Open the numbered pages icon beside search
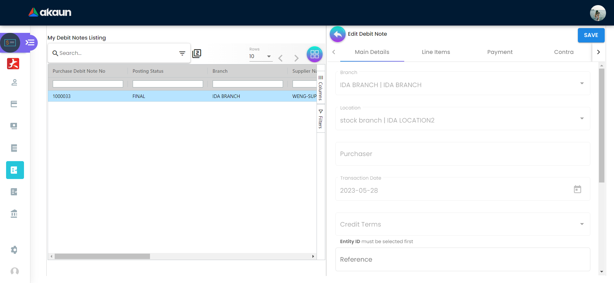The height and width of the screenshot is (283, 614). pyautogui.click(x=197, y=53)
